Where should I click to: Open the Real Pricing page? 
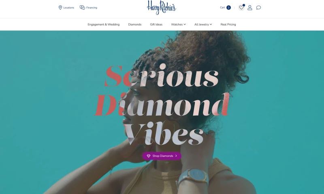(228, 24)
